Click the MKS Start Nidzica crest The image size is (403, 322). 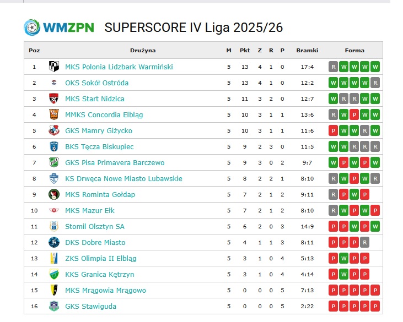click(54, 99)
